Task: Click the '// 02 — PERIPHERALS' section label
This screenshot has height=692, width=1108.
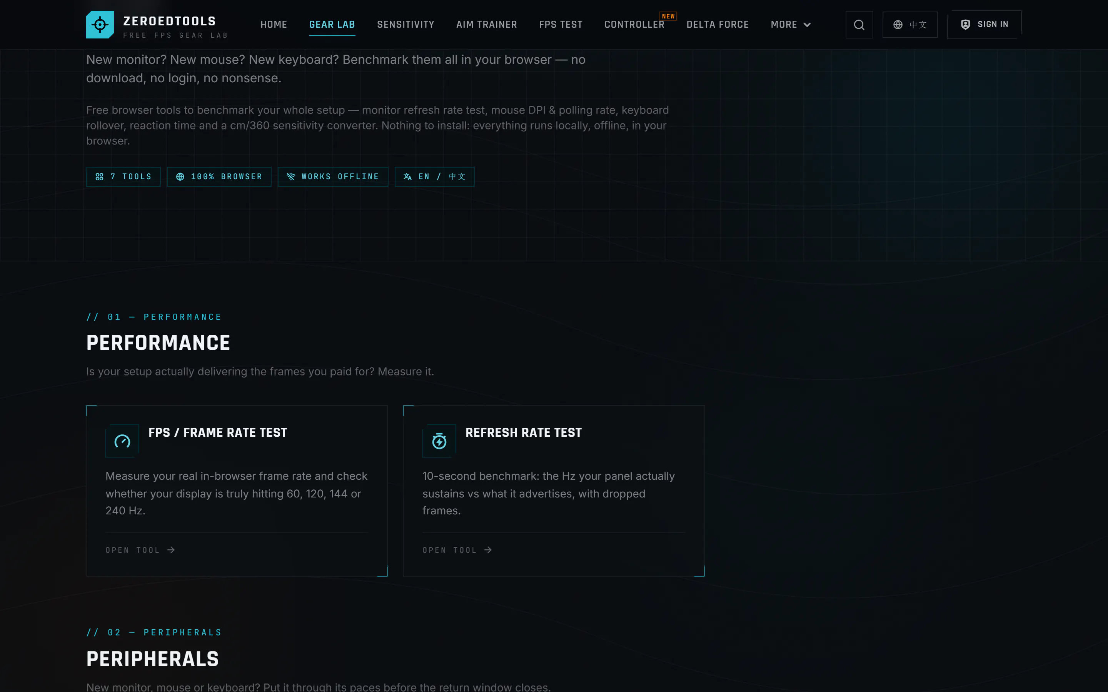Action: 154,632
